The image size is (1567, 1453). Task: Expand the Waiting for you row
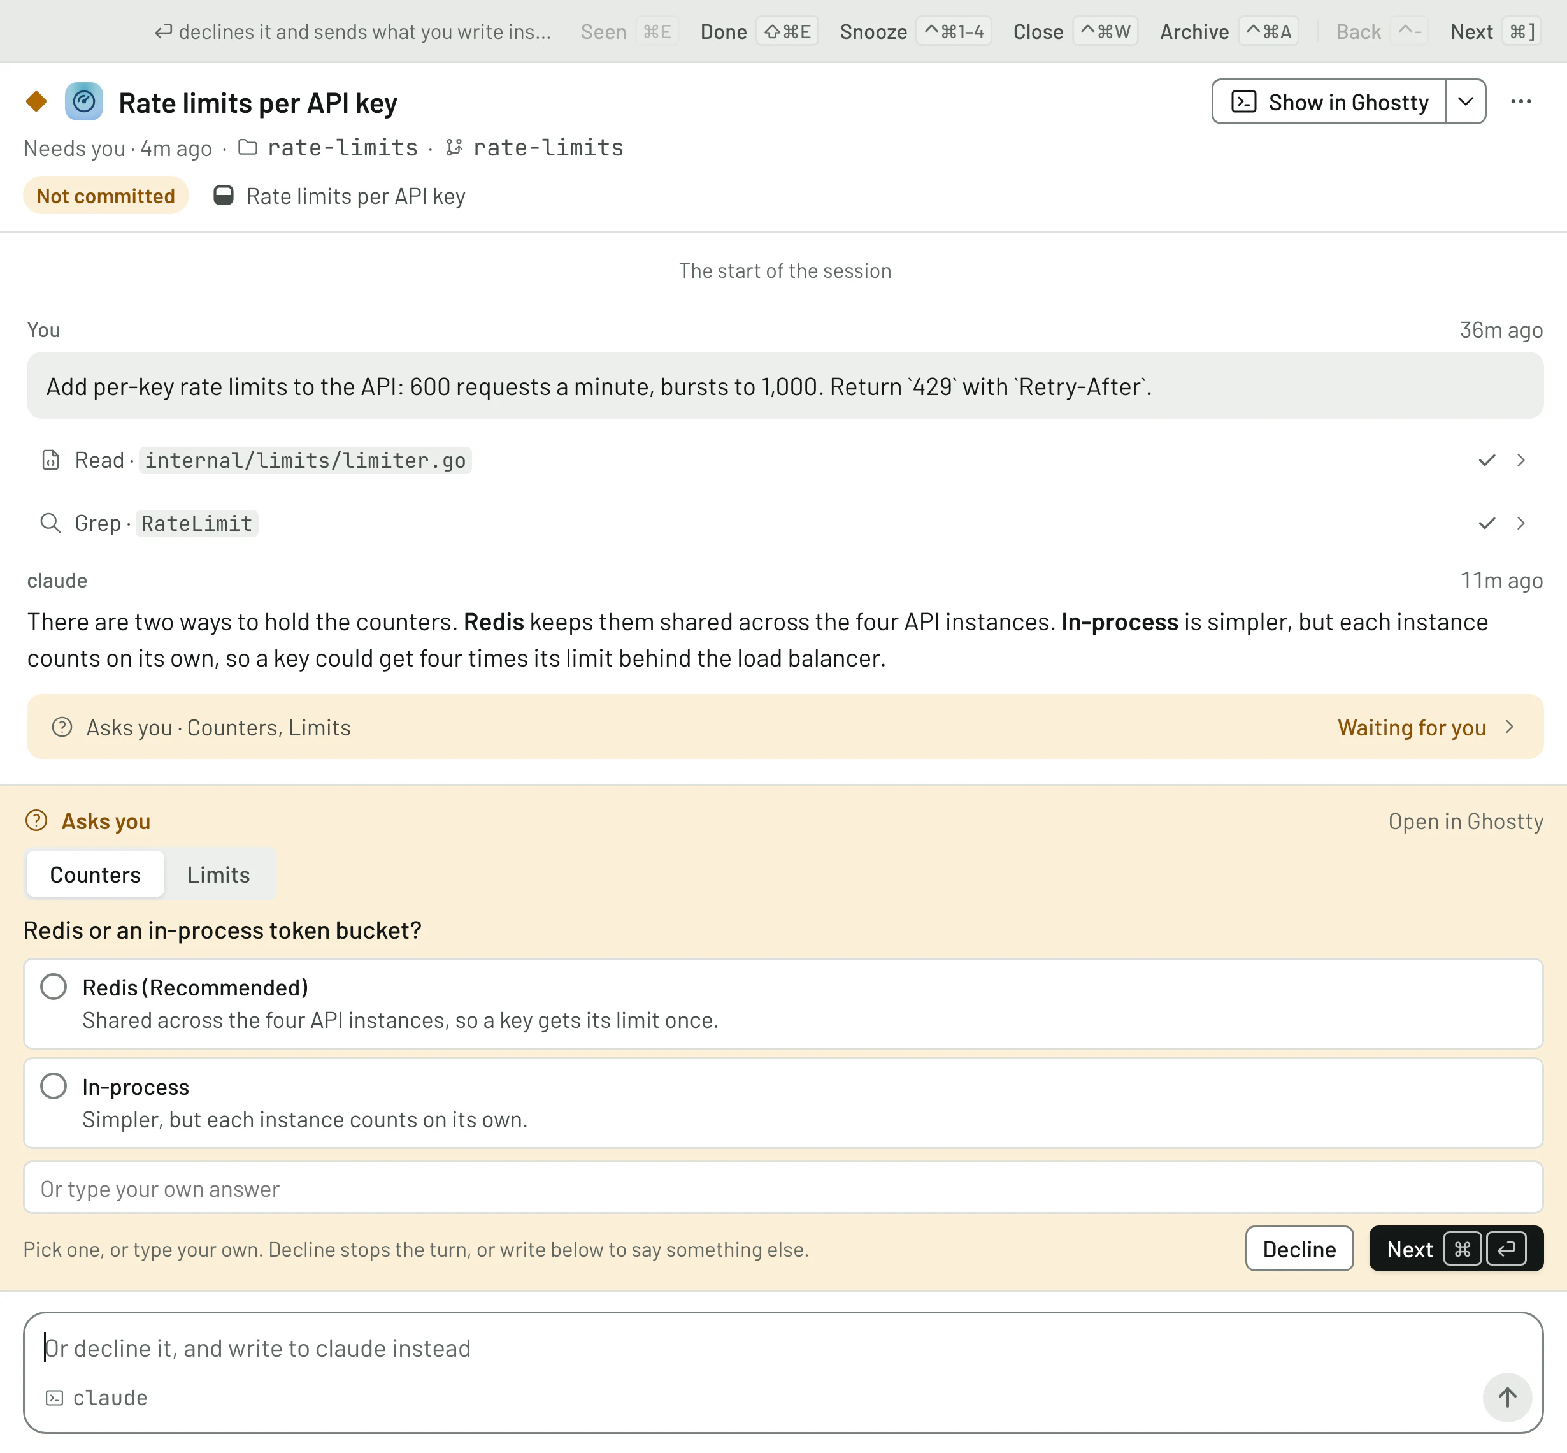(x=784, y=726)
